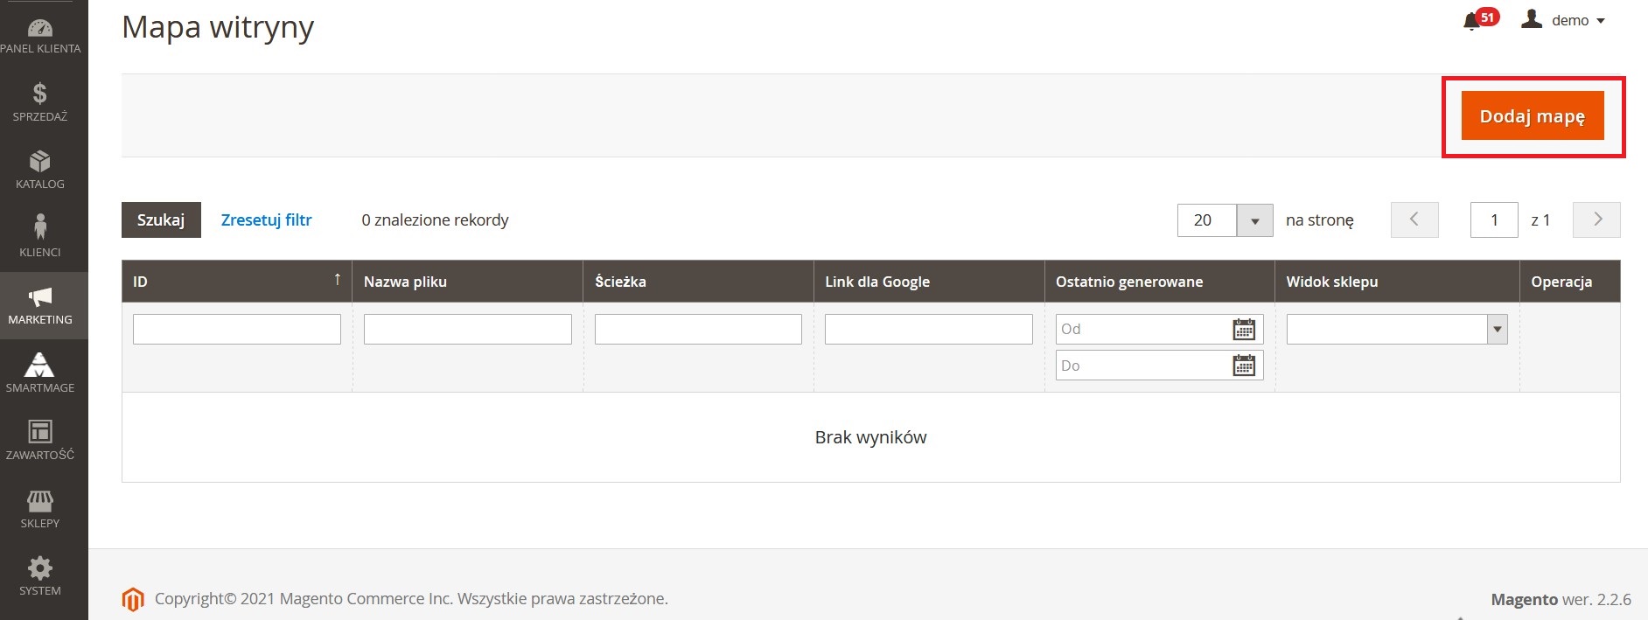Focus the Nazwa pliku filter field
Screen dimensions: 1648x620
467,330
